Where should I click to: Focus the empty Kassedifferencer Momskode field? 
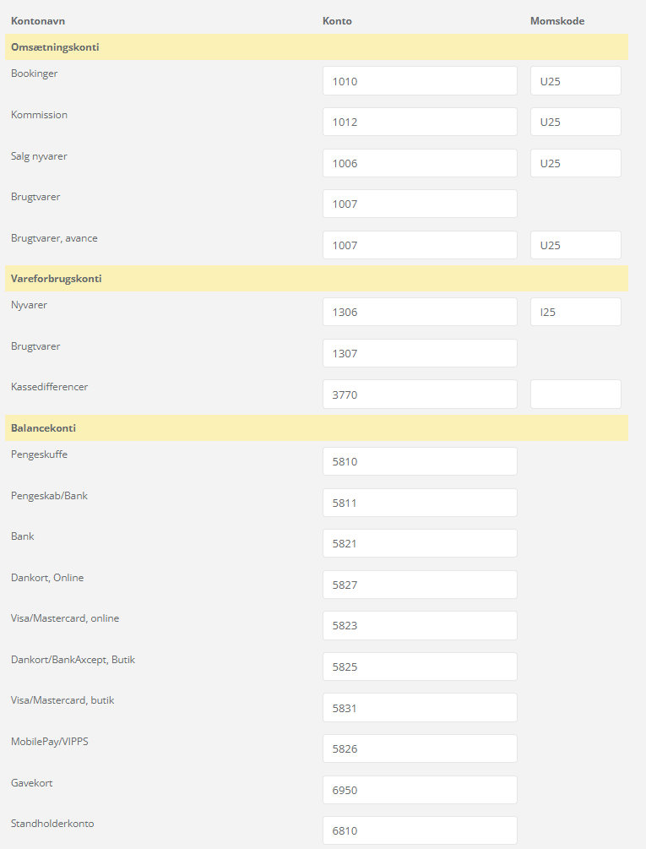[x=575, y=394]
